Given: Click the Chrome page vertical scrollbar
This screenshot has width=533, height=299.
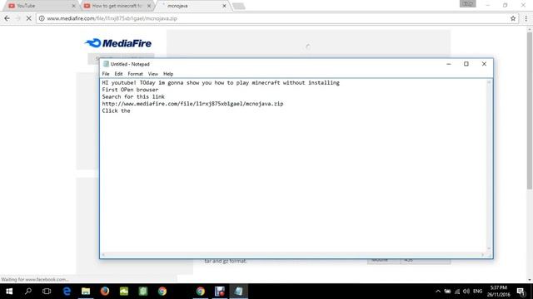Looking at the screenshot, I should (530, 111).
